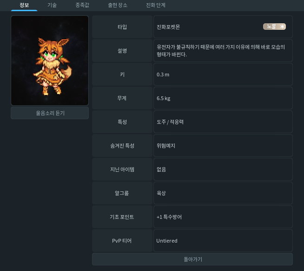Click the 타입 row label

click(122, 27)
